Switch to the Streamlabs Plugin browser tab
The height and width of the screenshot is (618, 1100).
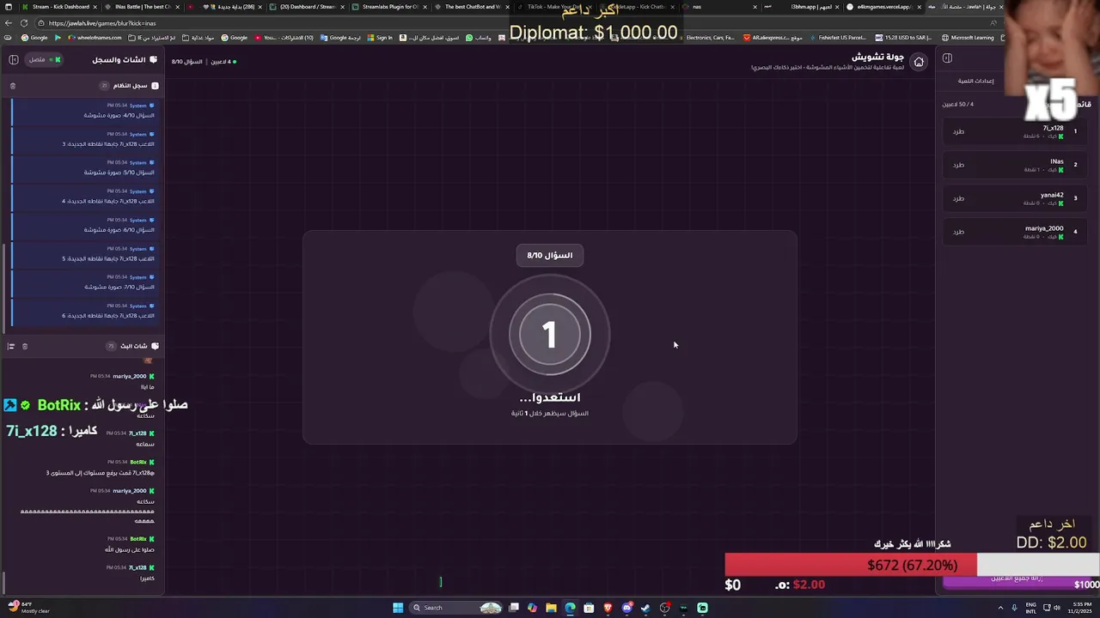point(389,7)
